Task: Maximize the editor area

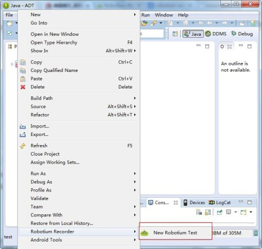Action: [x=207, y=46]
